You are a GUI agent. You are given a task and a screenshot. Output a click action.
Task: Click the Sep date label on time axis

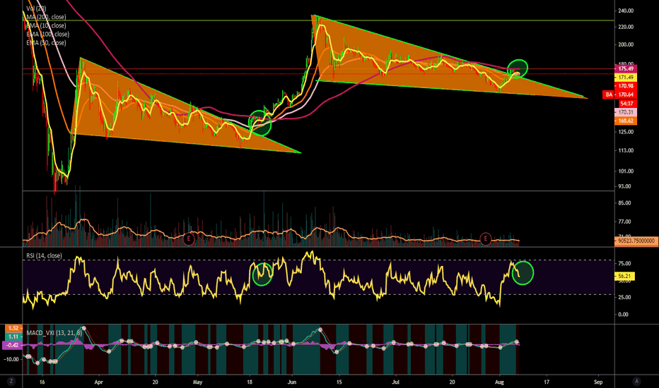coord(598,382)
